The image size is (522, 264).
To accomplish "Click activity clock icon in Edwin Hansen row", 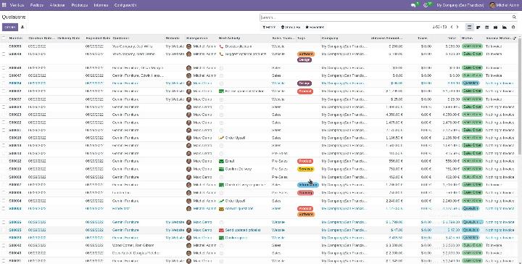I will 221,75.
